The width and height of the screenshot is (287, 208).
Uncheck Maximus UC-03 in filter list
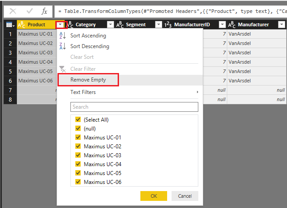coord(78,155)
